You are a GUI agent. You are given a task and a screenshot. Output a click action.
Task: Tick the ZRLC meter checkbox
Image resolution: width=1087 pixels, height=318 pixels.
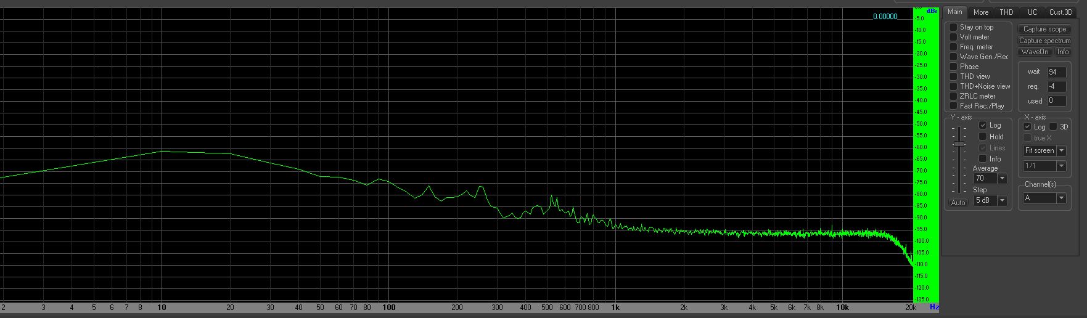(x=953, y=96)
